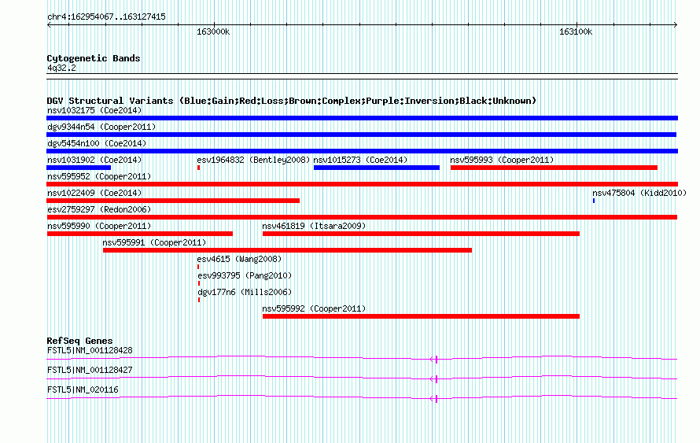The image size is (700, 443).
Task: Open the dgv9344n54 (Cooper2011) variant label
Action: pos(101,127)
